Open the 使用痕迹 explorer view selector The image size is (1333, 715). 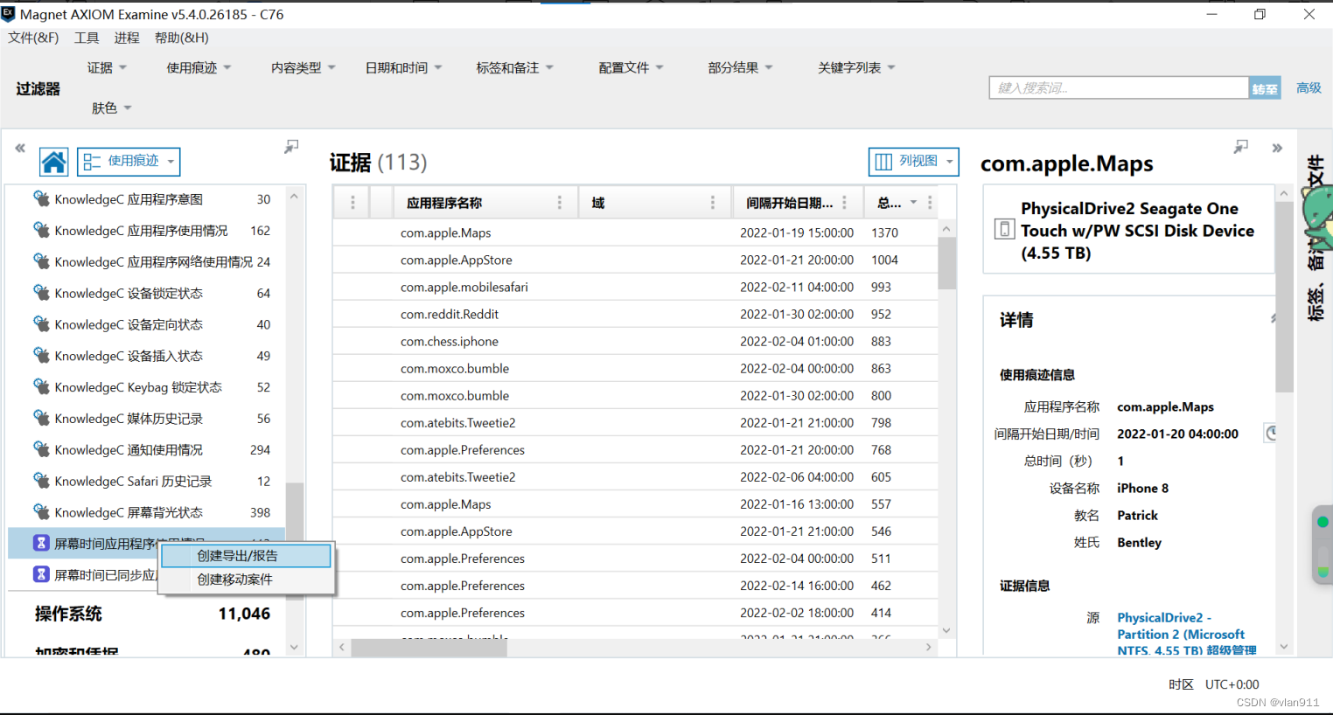pyautogui.click(x=129, y=162)
